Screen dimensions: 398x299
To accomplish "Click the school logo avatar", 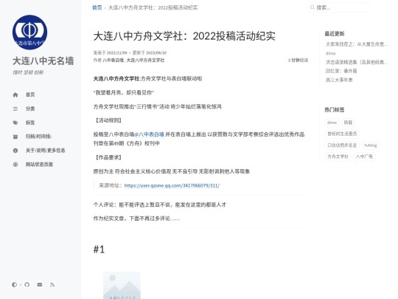I will (x=29, y=32).
